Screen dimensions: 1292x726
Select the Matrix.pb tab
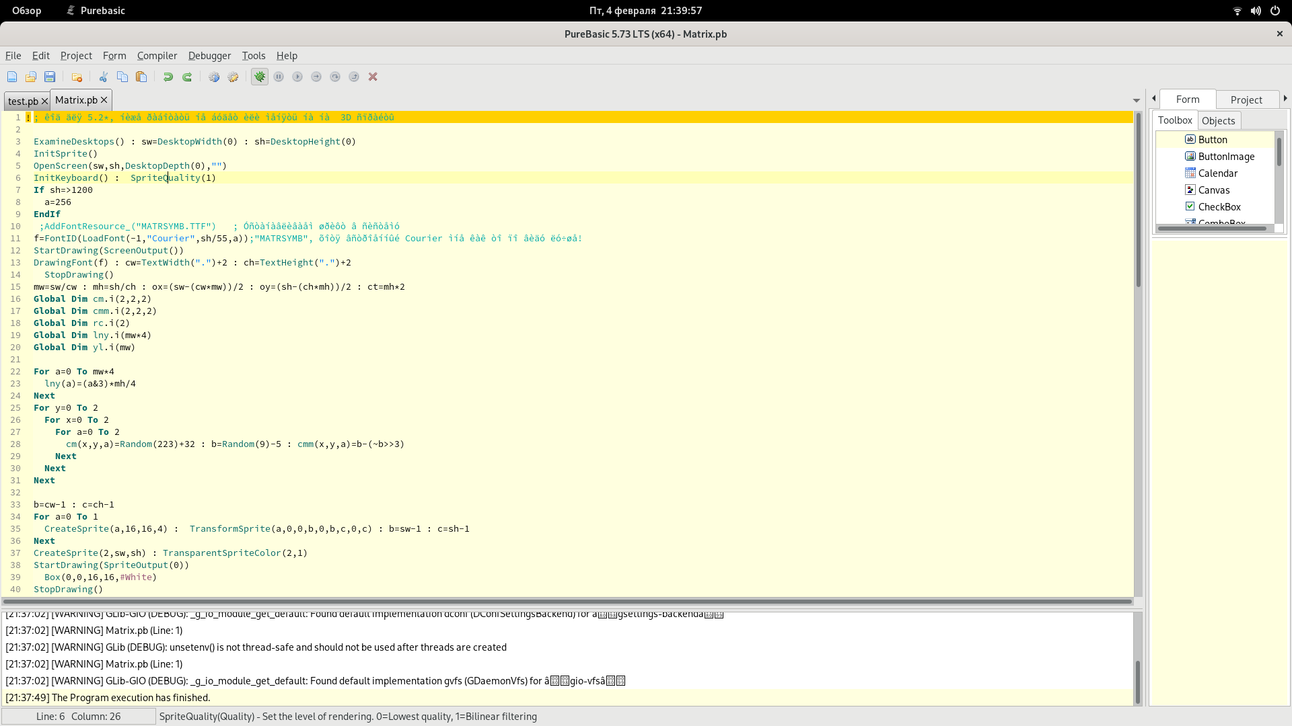coord(76,100)
